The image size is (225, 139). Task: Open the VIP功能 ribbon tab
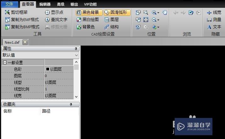coord(90,4)
